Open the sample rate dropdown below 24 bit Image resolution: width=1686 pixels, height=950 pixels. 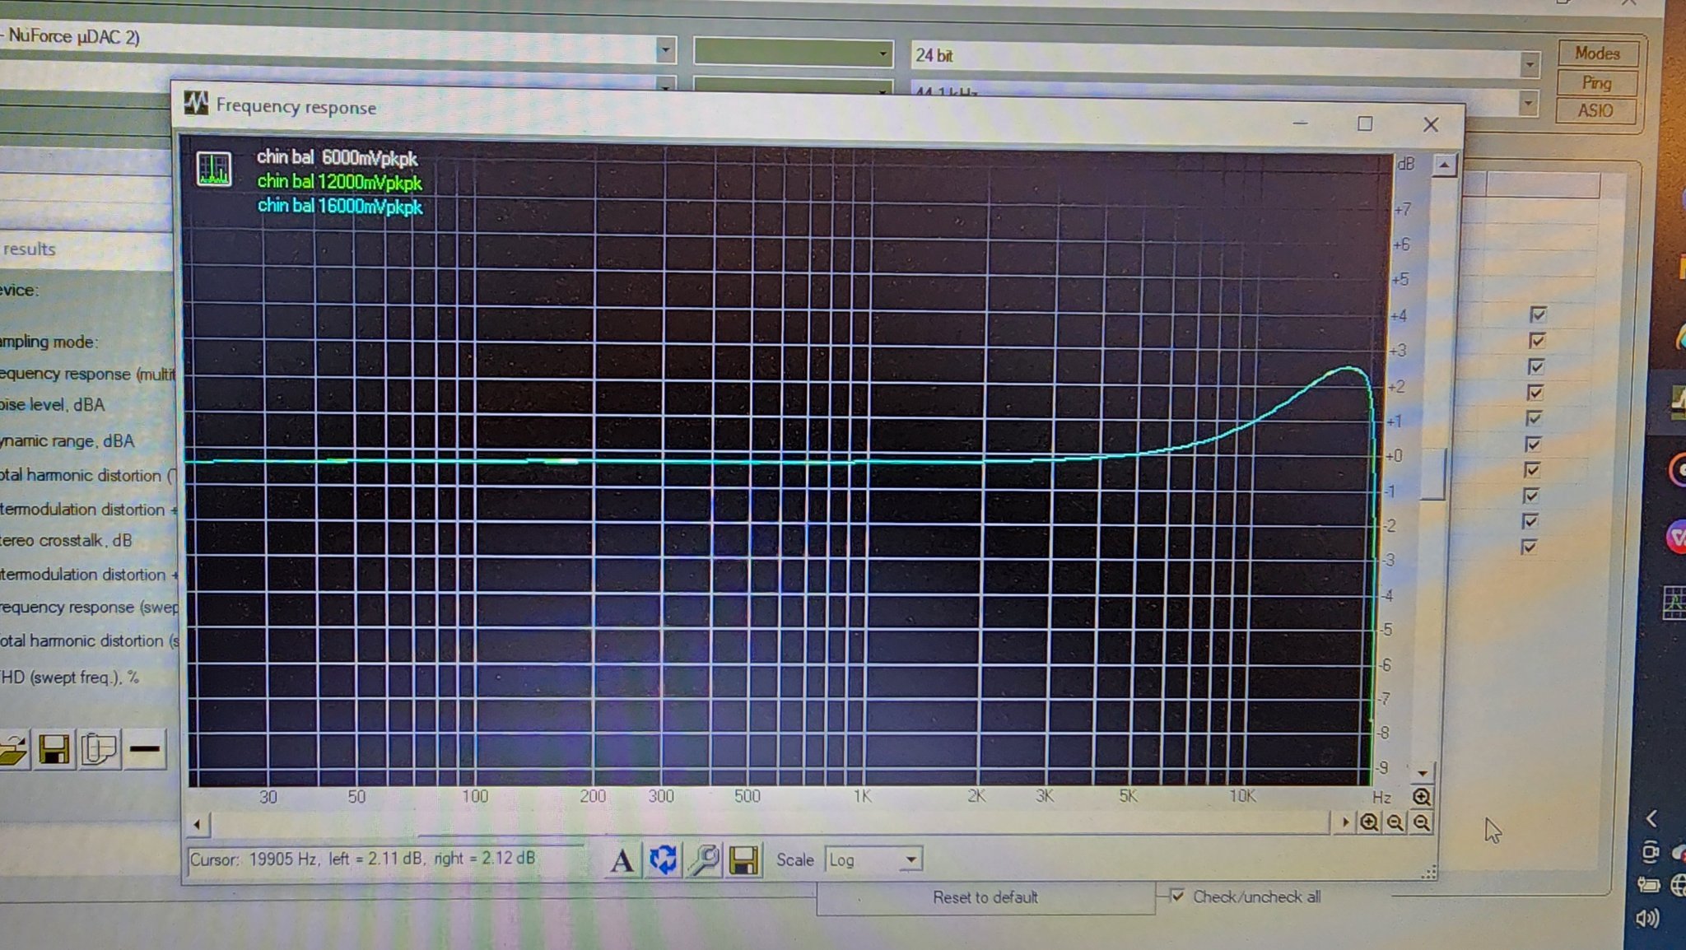click(x=1528, y=103)
